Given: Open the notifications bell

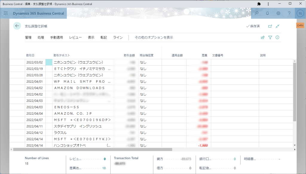Looking at the screenshot, I should (267, 13).
